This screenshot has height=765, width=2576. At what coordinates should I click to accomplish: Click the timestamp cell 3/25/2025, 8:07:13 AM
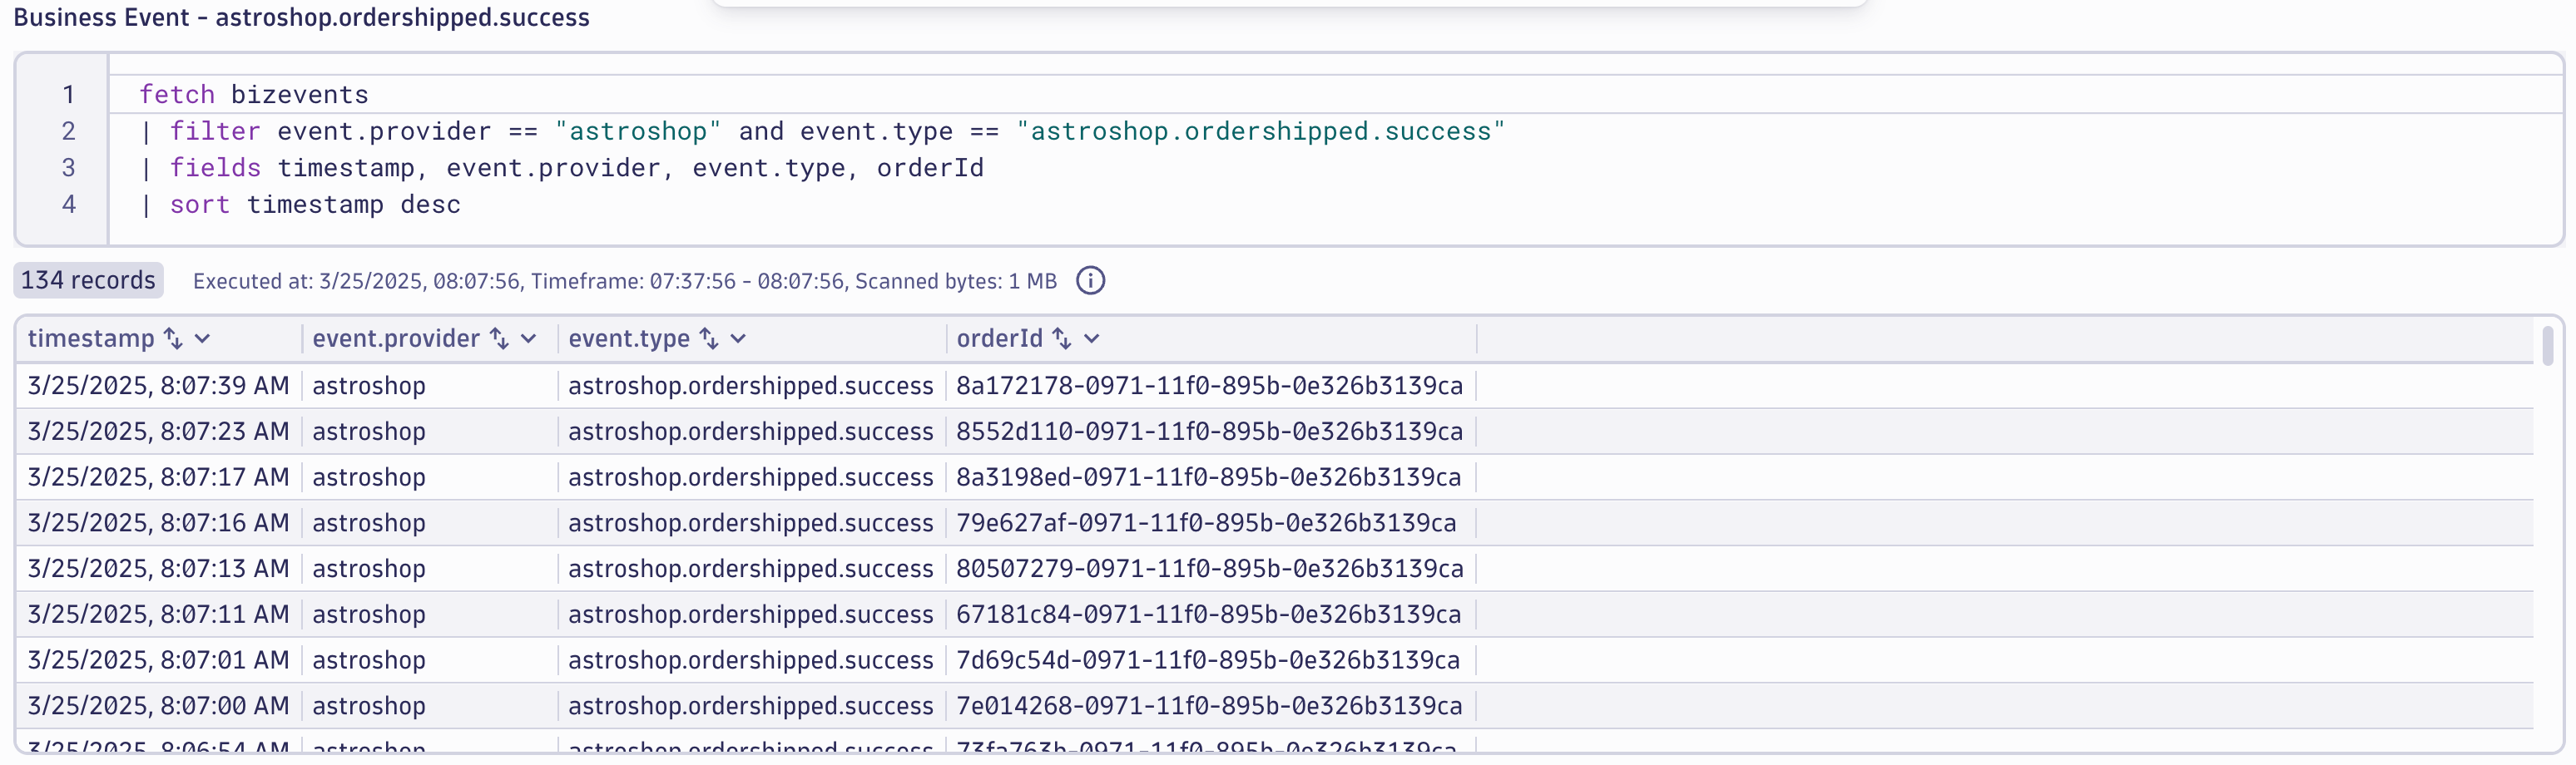click(x=158, y=569)
